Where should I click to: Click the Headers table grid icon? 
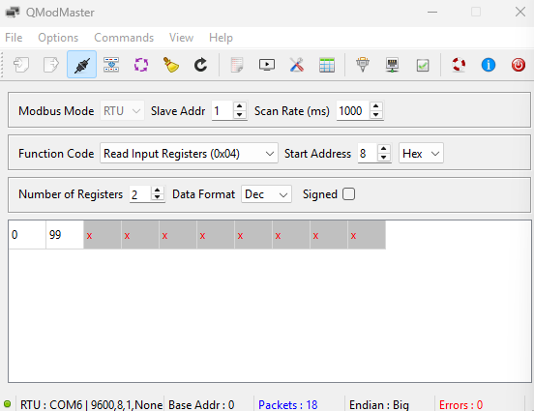[327, 65]
